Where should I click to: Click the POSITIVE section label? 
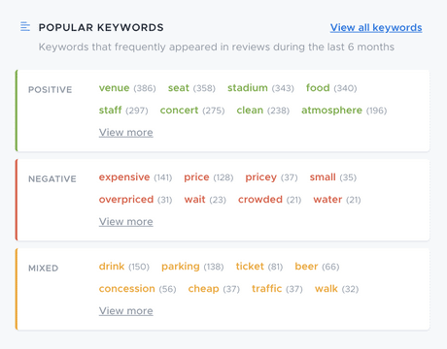tap(51, 89)
